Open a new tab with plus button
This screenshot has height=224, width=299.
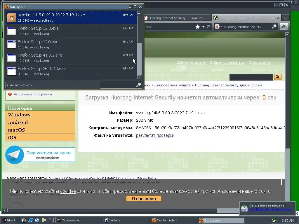pyautogui.click(x=286, y=18)
